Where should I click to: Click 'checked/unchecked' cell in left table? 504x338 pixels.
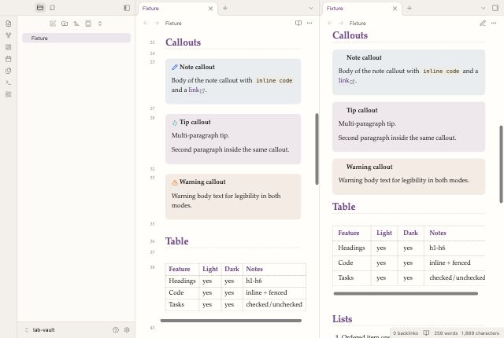(x=274, y=304)
